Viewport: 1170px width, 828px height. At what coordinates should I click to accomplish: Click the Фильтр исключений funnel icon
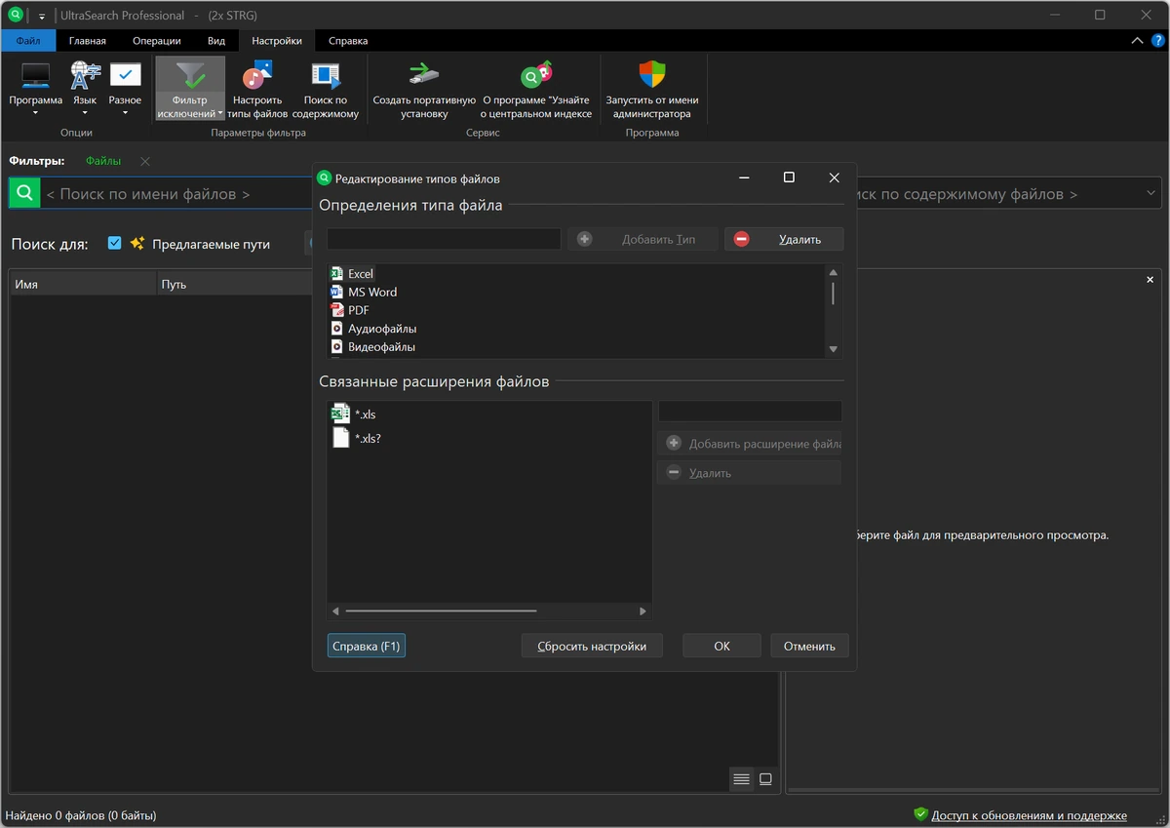189,76
